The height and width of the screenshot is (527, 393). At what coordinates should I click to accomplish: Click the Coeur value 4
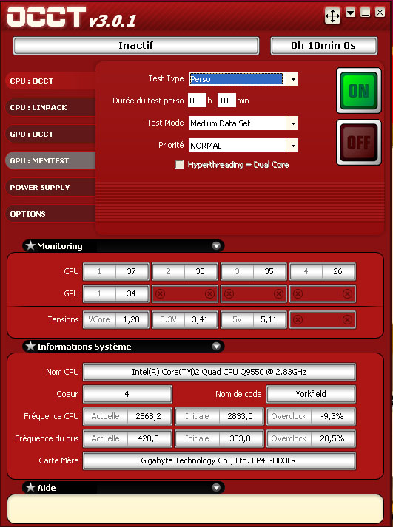click(127, 394)
